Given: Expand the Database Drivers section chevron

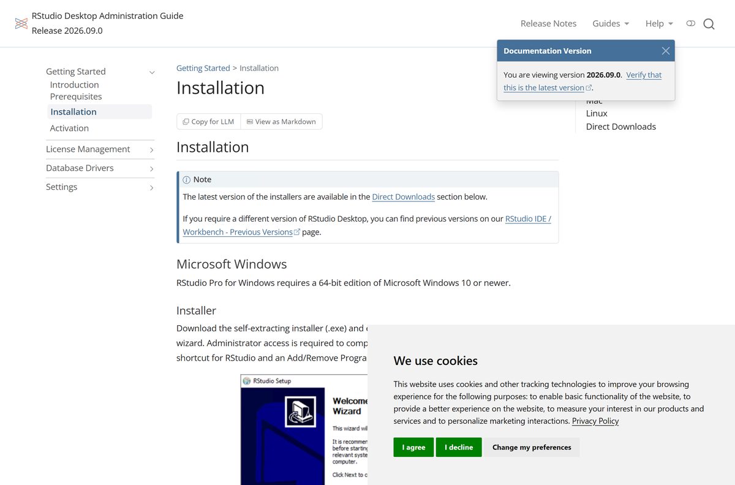Looking at the screenshot, I should (x=152, y=168).
